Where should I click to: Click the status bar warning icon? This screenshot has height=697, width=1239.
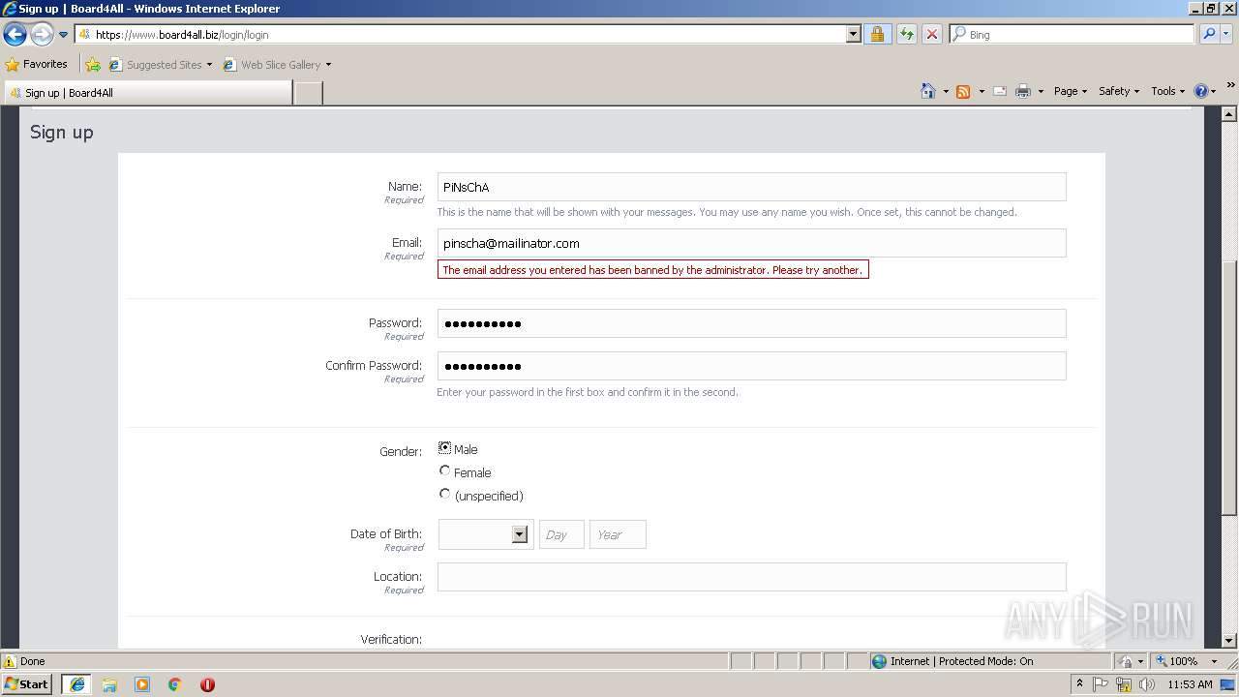(x=10, y=661)
